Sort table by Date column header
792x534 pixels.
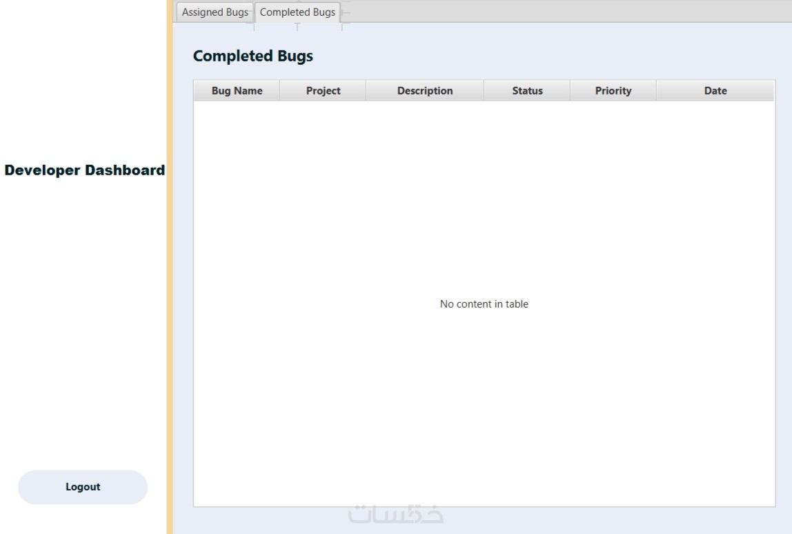click(x=715, y=91)
